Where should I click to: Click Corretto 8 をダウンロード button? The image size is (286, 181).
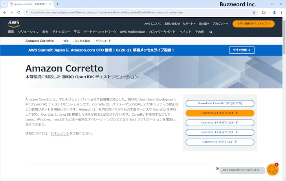[220, 142]
